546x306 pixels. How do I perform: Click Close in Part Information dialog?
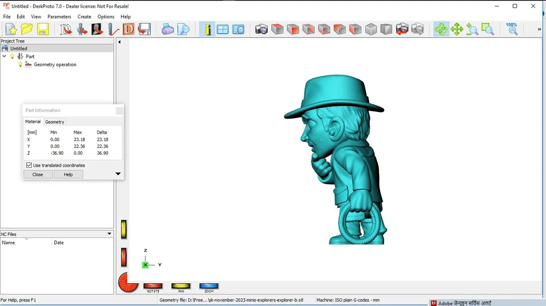tap(37, 174)
